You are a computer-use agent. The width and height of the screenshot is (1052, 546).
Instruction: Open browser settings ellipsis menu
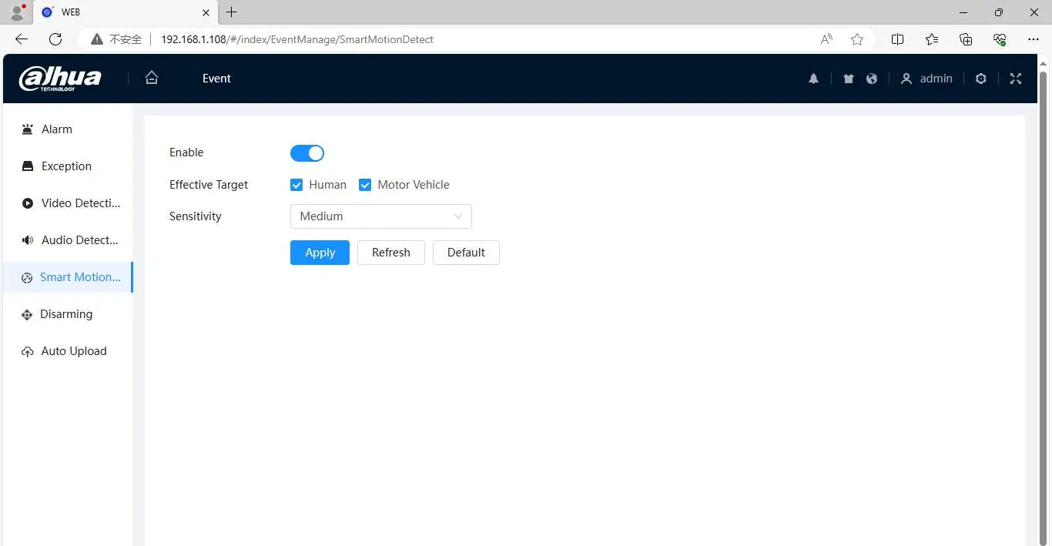coord(1034,39)
